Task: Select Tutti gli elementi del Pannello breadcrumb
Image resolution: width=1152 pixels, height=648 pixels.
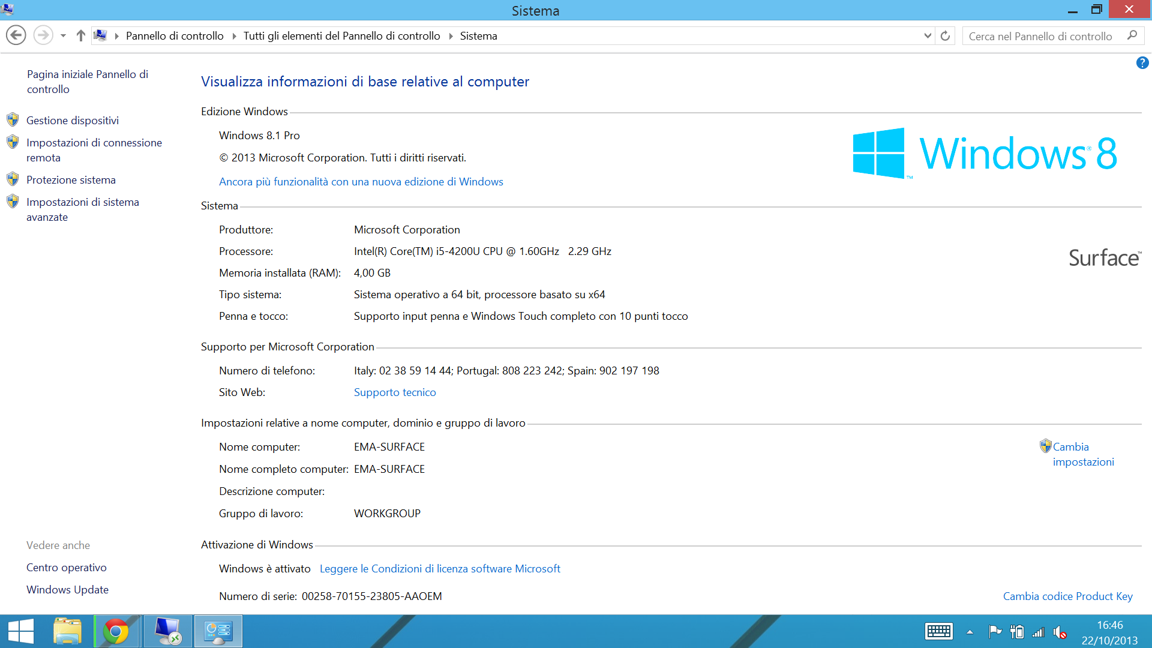Action: click(341, 36)
